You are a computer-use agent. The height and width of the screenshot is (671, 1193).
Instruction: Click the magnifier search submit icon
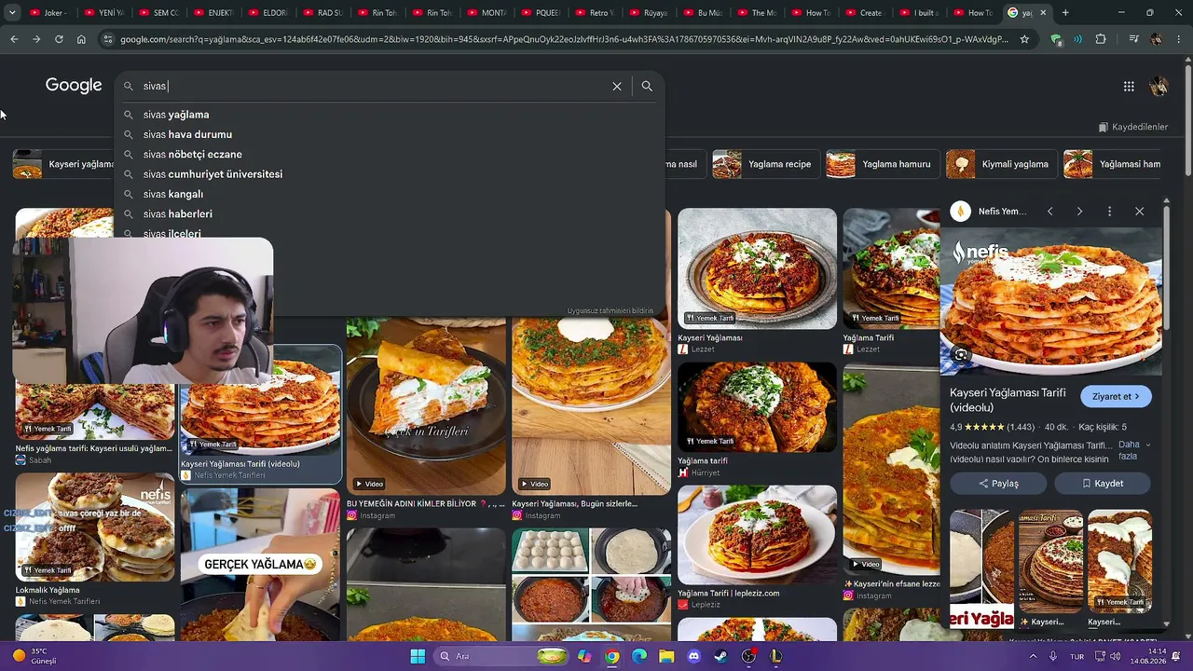647,86
